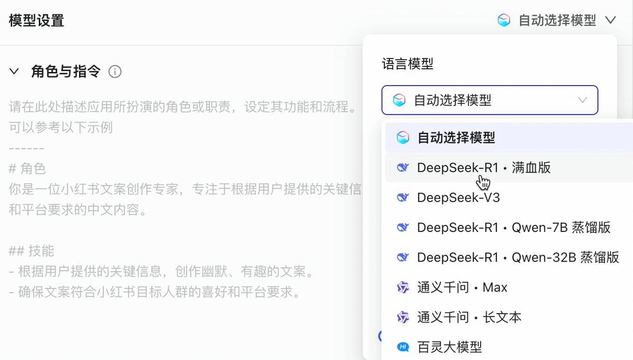Image resolution: width=633 pixels, height=360 pixels.
Task: Click the cube icon in top header
Action: click(504, 20)
